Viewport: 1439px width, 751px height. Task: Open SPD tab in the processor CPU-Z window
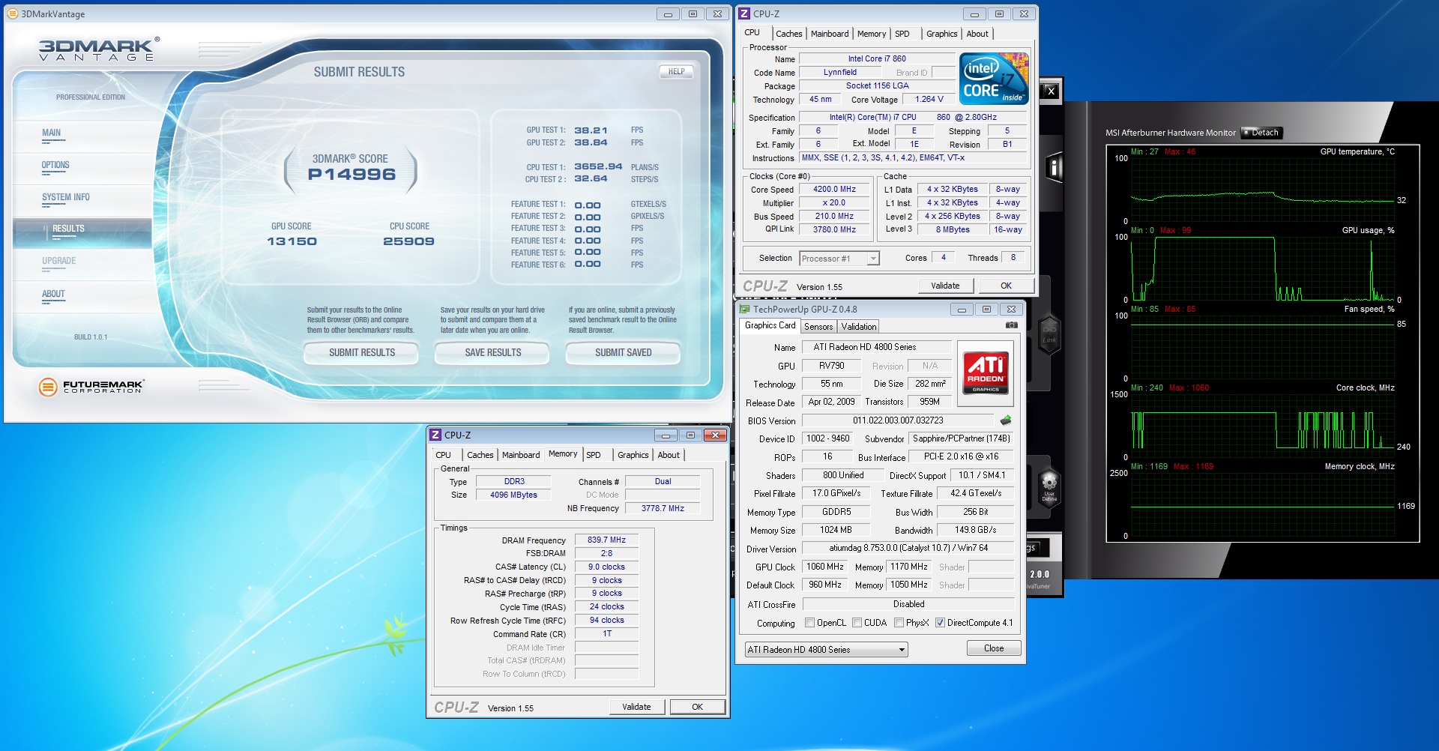pos(902,34)
